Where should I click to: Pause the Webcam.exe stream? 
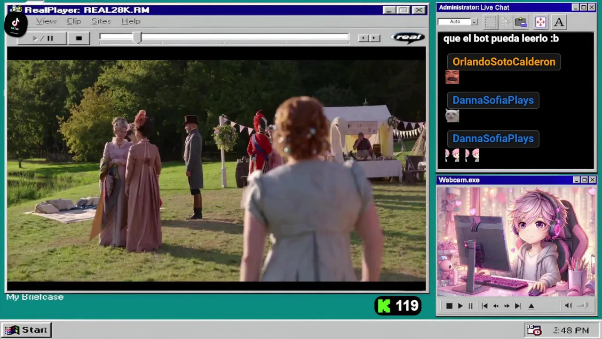[x=470, y=306]
